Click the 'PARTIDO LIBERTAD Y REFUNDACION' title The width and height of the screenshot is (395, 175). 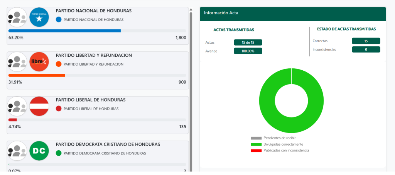pos(94,55)
